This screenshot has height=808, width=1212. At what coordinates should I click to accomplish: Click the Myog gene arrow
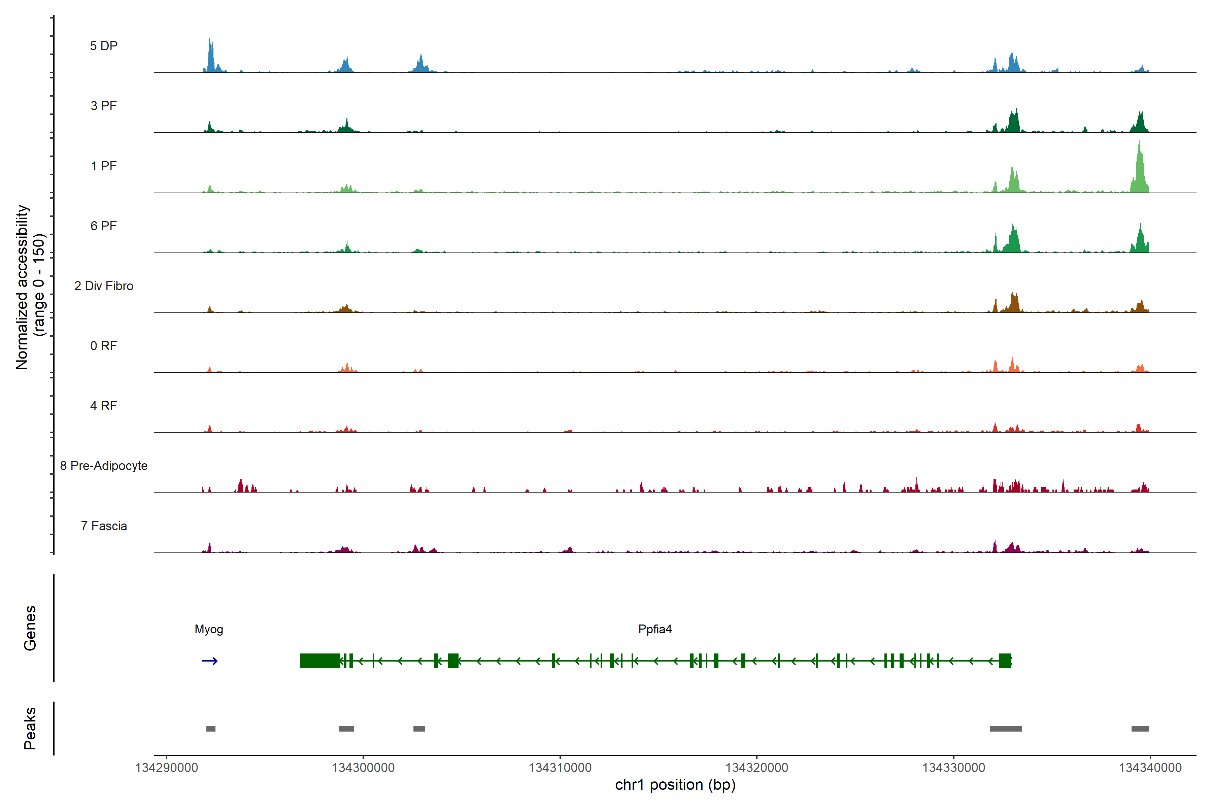[x=209, y=661]
